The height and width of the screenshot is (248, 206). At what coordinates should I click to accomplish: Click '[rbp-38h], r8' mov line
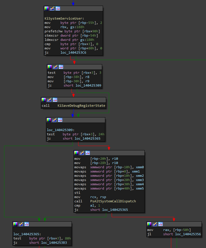[68, 77]
